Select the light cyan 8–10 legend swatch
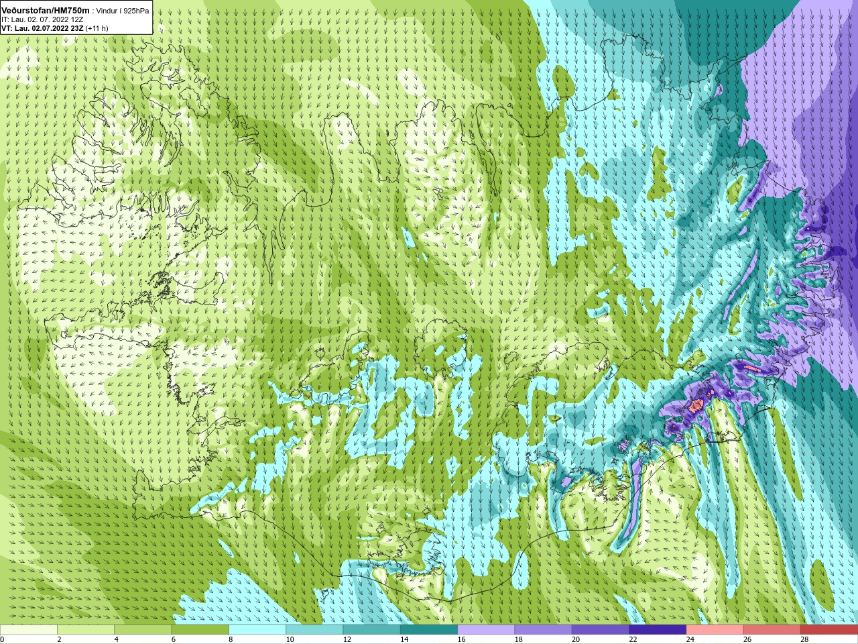The image size is (858, 644). 257,630
